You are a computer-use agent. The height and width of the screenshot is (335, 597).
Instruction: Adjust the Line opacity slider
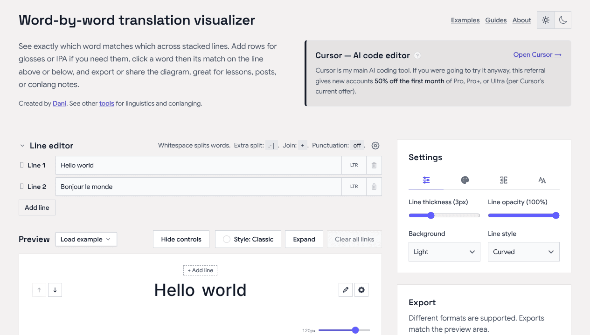(x=524, y=215)
